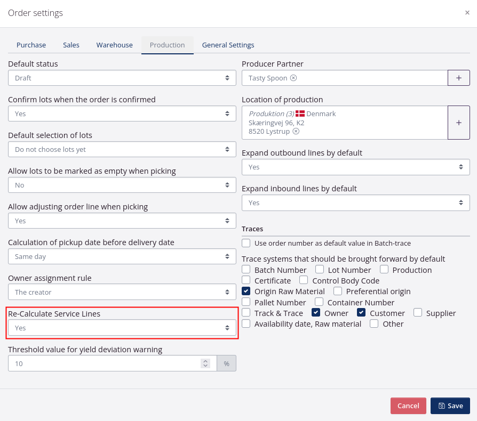This screenshot has height=421, width=477.
Task: Open the General Settings tab
Action: (x=228, y=45)
